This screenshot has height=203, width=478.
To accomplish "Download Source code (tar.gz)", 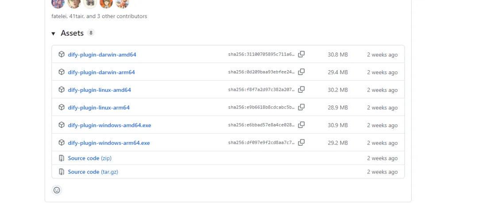I will pos(93,172).
